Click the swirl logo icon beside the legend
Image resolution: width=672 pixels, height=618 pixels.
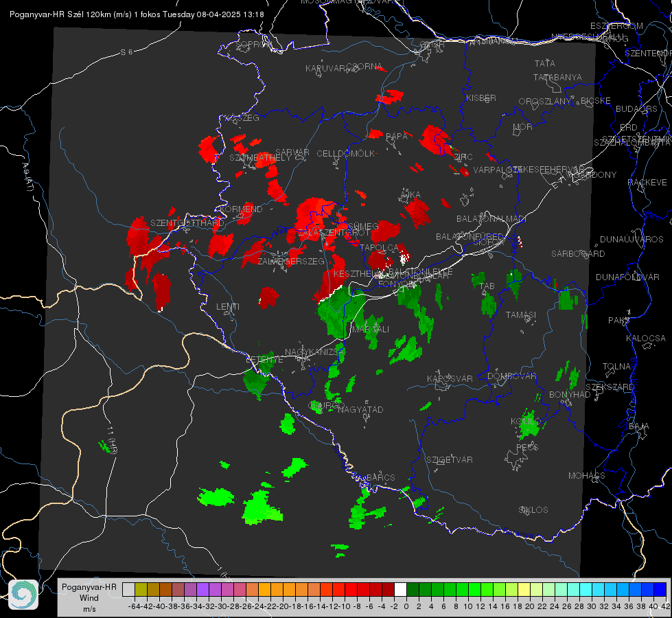pyautogui.click(x=23, y=595)
